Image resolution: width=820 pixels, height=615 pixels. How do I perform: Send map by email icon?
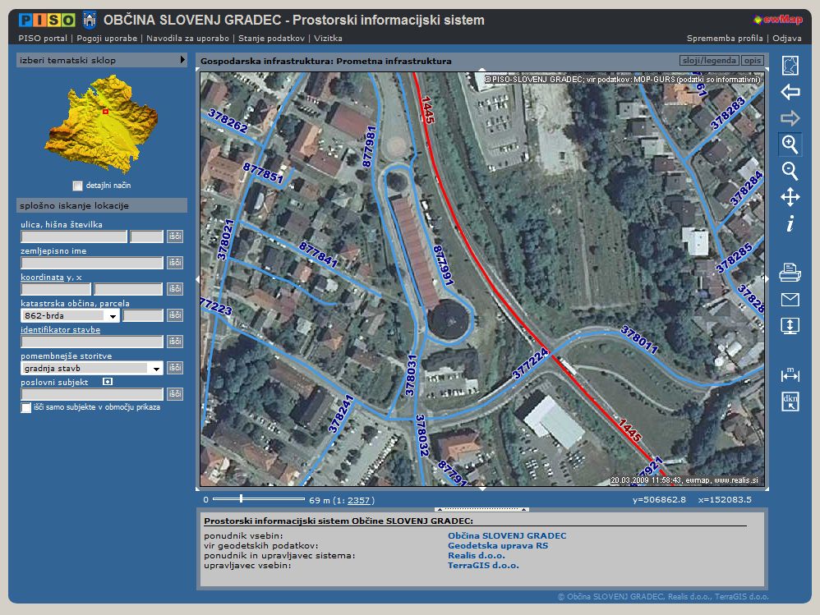(x=790, y=299)
